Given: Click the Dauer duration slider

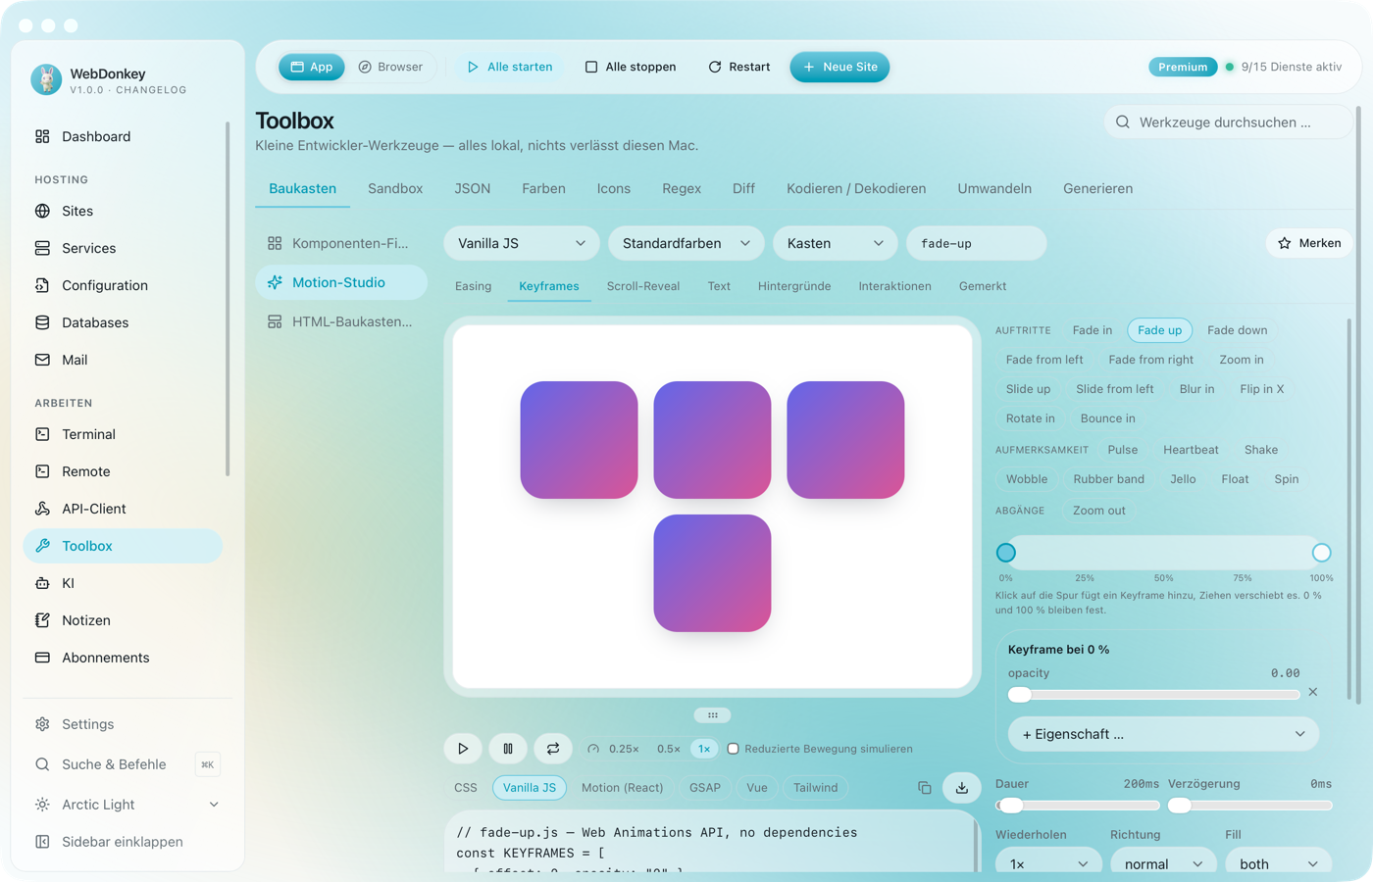Looking at the screenshot, I should coord(1077,806).
